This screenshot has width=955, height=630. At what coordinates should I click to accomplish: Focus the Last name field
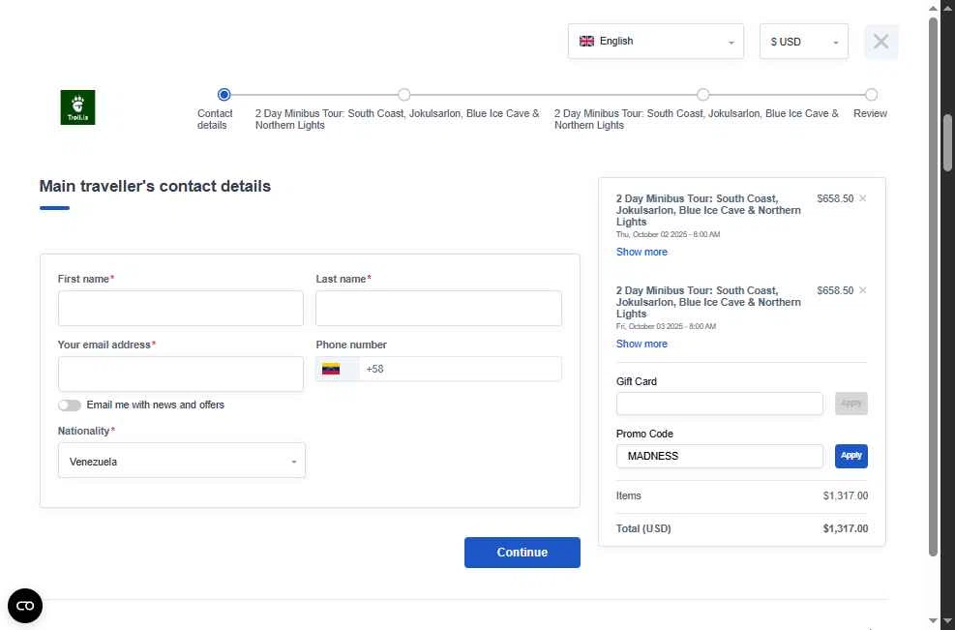click(438, 309)
